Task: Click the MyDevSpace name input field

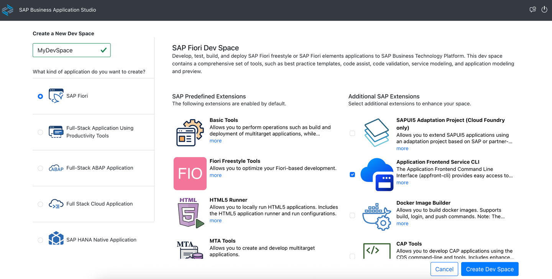Action: pyautogui.click(x=72, y=50)
